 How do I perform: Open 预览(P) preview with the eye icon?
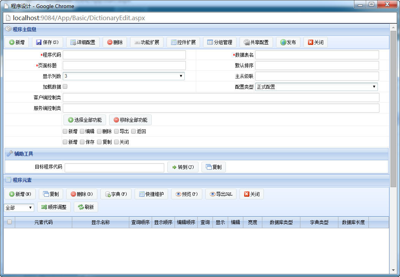[187, 194]
